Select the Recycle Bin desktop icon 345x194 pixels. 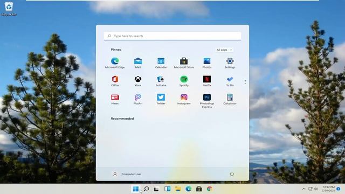click(x=9, y=9)
